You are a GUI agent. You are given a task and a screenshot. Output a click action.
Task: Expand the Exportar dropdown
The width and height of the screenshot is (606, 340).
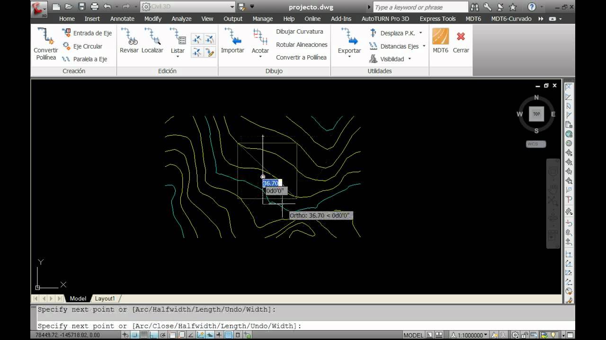point(349,57)
